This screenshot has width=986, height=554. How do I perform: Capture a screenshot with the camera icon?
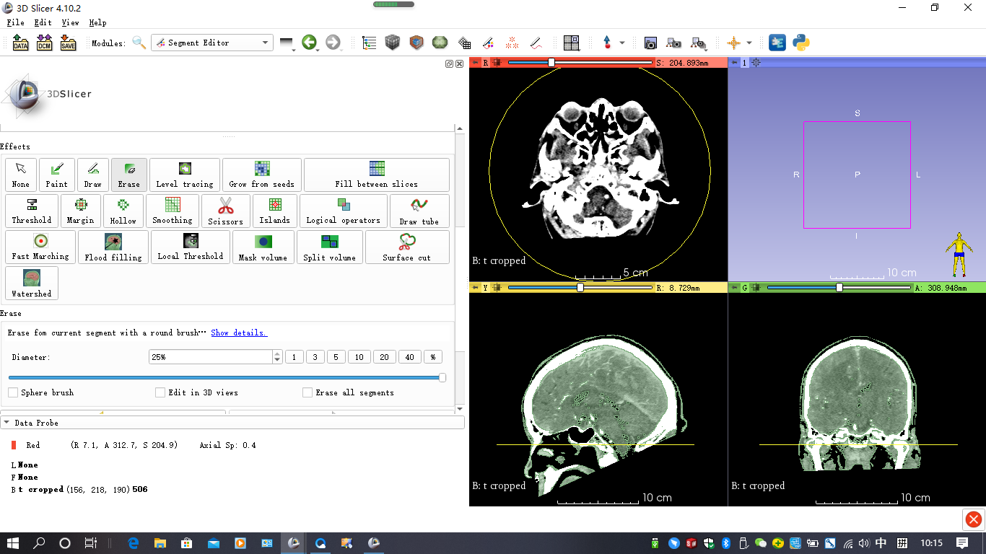tap(650, 43)
